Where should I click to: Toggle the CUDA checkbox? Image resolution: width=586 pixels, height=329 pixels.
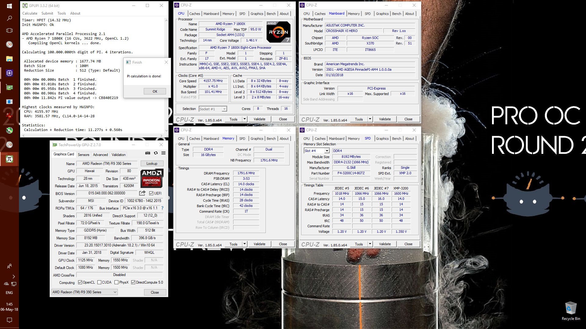(x=99, y=282)
